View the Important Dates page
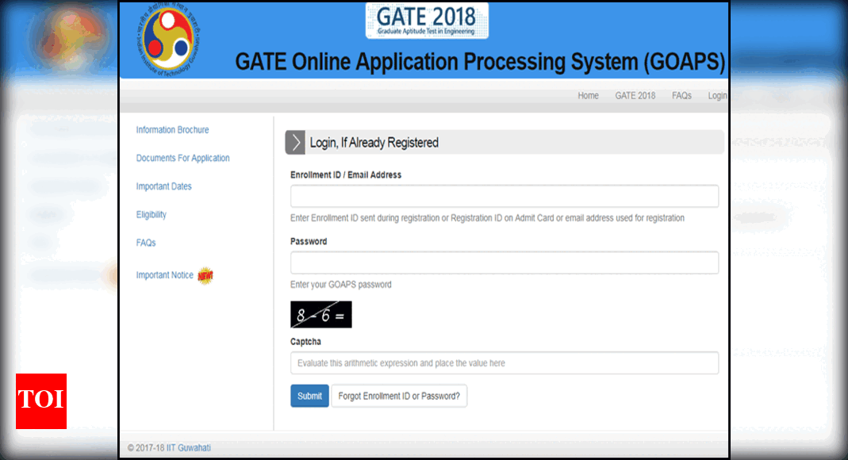Viewport: 848px width, 460px height. click(x=164, y=186)
